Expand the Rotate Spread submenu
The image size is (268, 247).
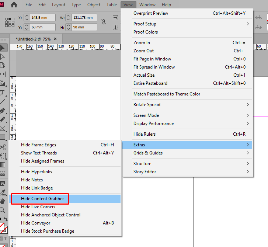(x=188, y=105)
